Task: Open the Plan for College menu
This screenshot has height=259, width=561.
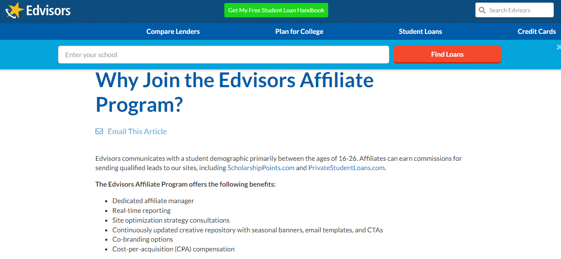Action: pyautogui.click(x=299, y=31)
